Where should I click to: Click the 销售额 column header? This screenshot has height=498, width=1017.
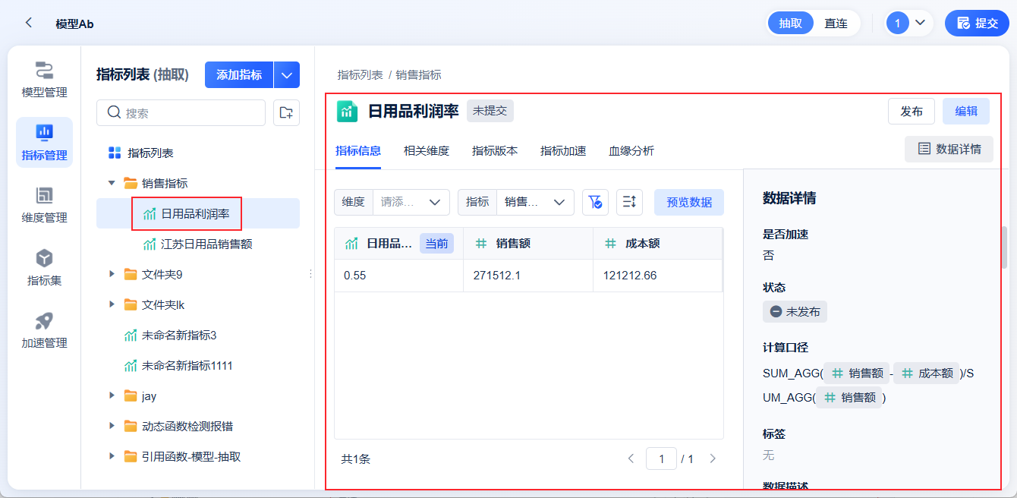tap(528, 244)
